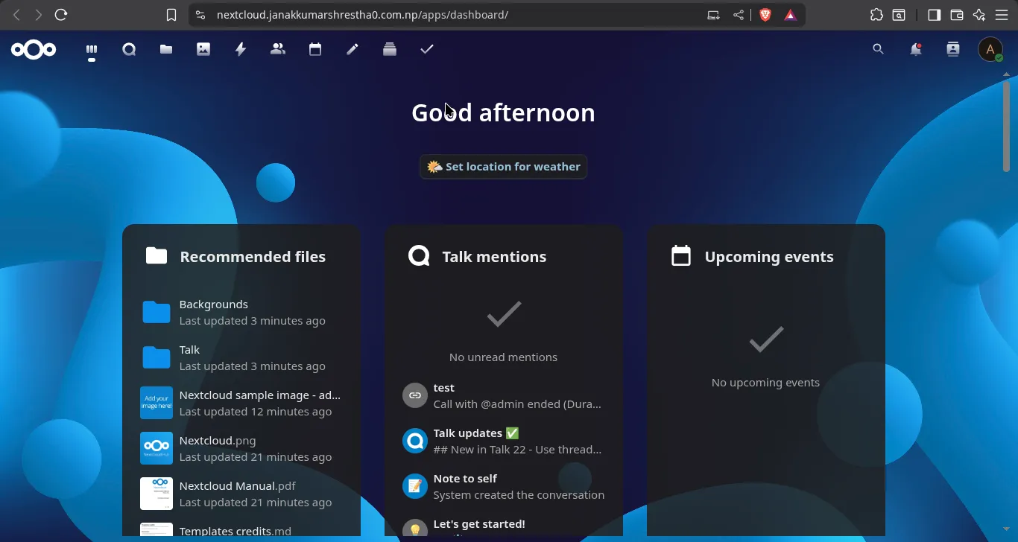Click Set location for weather button
Image resolution: width=1018 pixels, height=542 pixels.
504,167
